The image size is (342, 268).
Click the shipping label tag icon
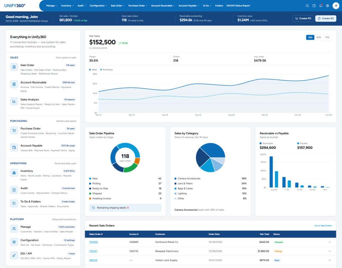coord(94,208)
